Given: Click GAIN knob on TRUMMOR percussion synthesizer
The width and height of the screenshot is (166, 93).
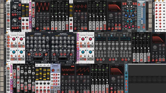Looking at the screenshot, I should 58,62.
